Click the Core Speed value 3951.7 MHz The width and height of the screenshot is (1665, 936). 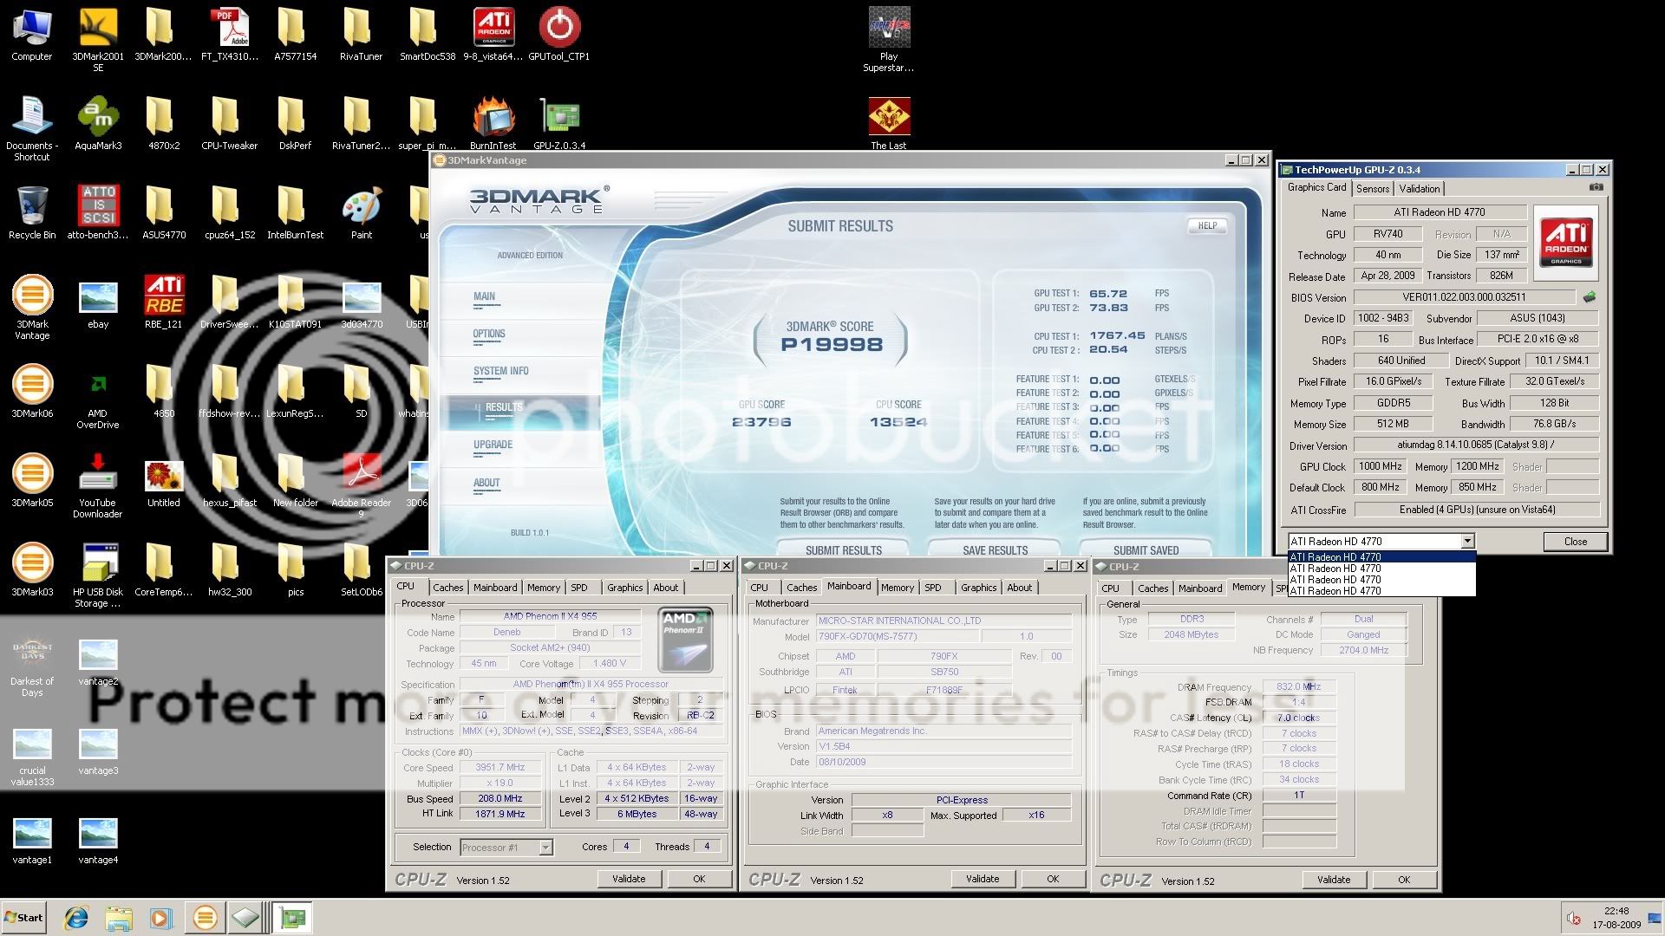point(500,767)
